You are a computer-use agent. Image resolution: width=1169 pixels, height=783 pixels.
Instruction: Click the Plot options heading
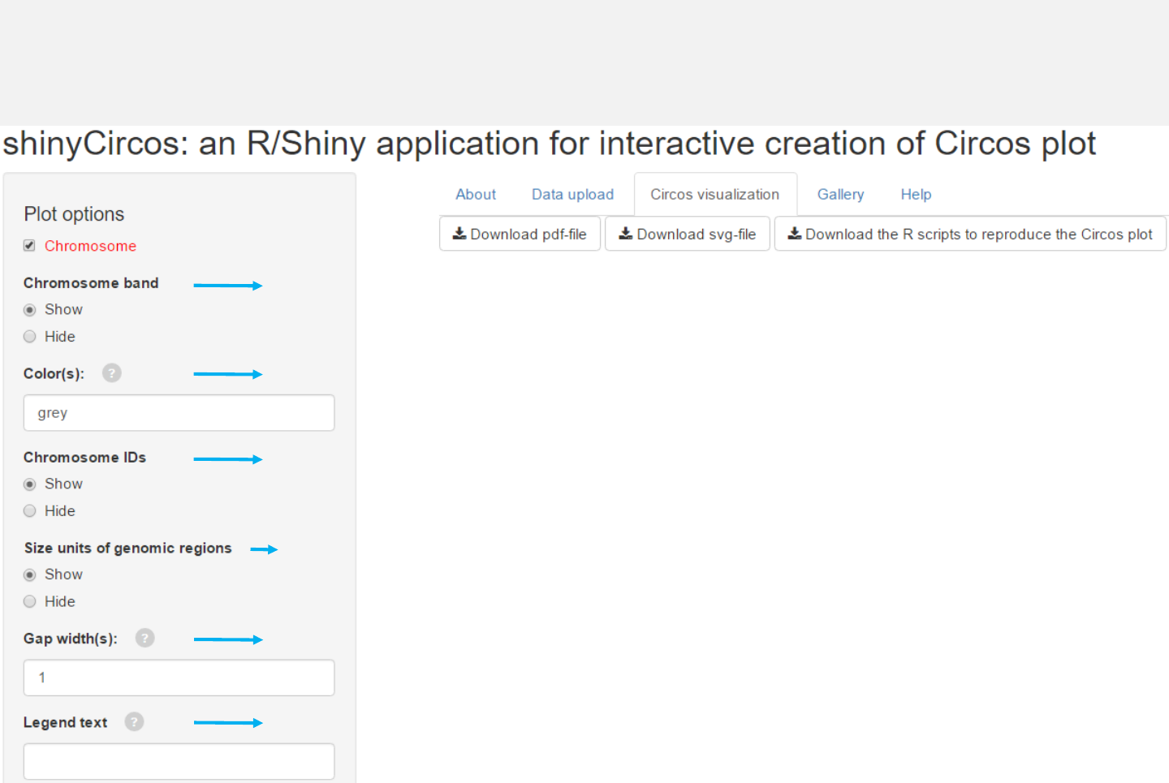74,214
